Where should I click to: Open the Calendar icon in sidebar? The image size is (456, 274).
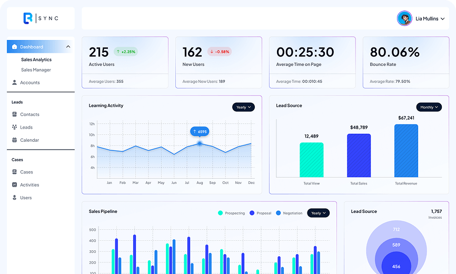pyautogui.click(x=14, y=140)
